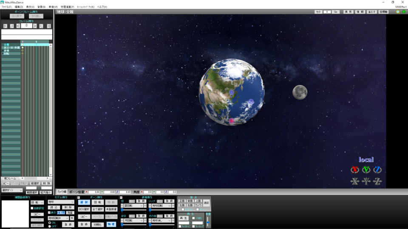
Task: Open the 月回転 morph dropdown
Action: 133,221
